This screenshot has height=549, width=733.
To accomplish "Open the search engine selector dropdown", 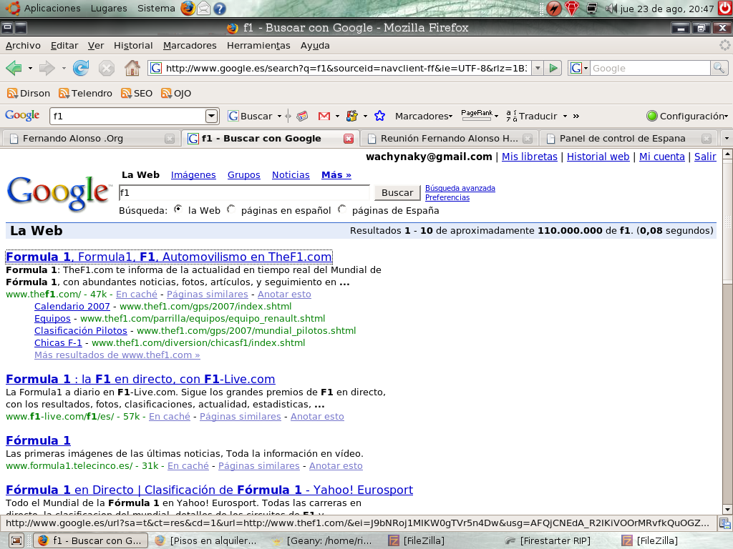I will tap(578, 68).
